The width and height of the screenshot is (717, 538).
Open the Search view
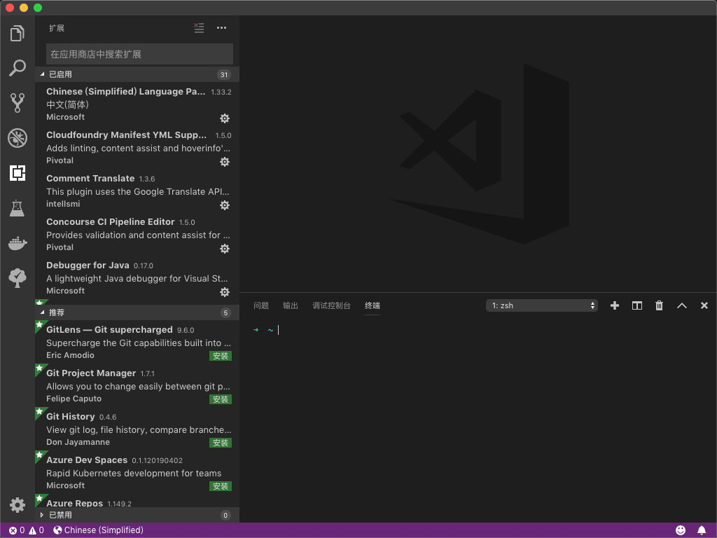[17, 67]
